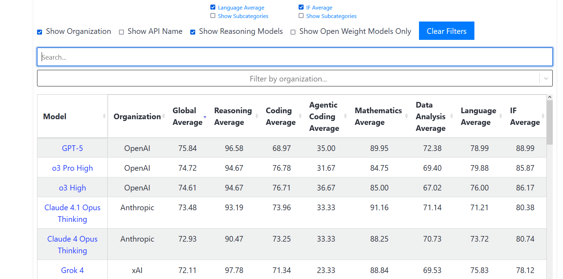Expand organization filter via chevron arrow
563x279 pixels.
click(546, 78)
